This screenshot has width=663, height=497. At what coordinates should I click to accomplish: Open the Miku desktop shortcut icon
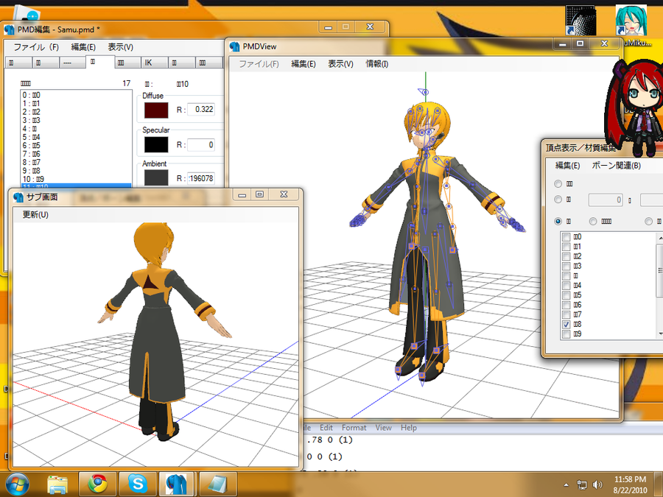632,20
